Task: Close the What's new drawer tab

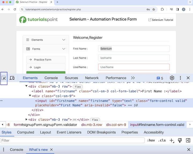Action: tap(51, 150)
